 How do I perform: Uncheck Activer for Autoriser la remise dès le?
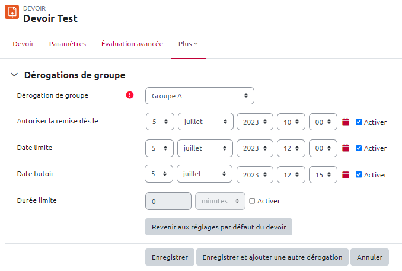tap(359, 122)
